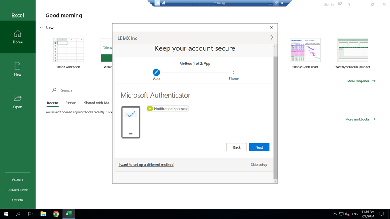Collapse the New section chevron
Screen dimensions: 390x219
(41, 28)
